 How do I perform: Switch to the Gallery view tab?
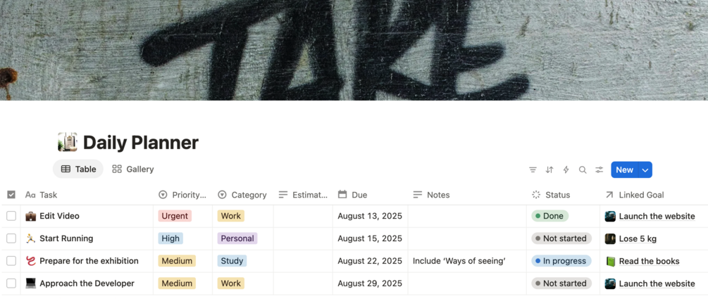coord(132,169)
